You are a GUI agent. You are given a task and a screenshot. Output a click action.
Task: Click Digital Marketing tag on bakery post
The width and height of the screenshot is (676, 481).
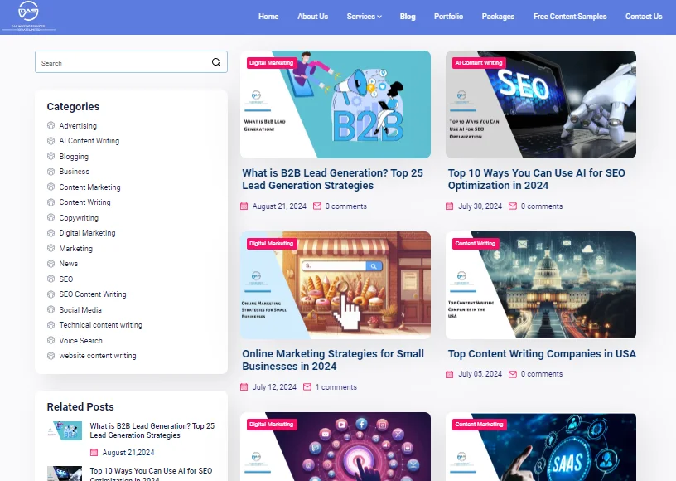click(271, 243)
